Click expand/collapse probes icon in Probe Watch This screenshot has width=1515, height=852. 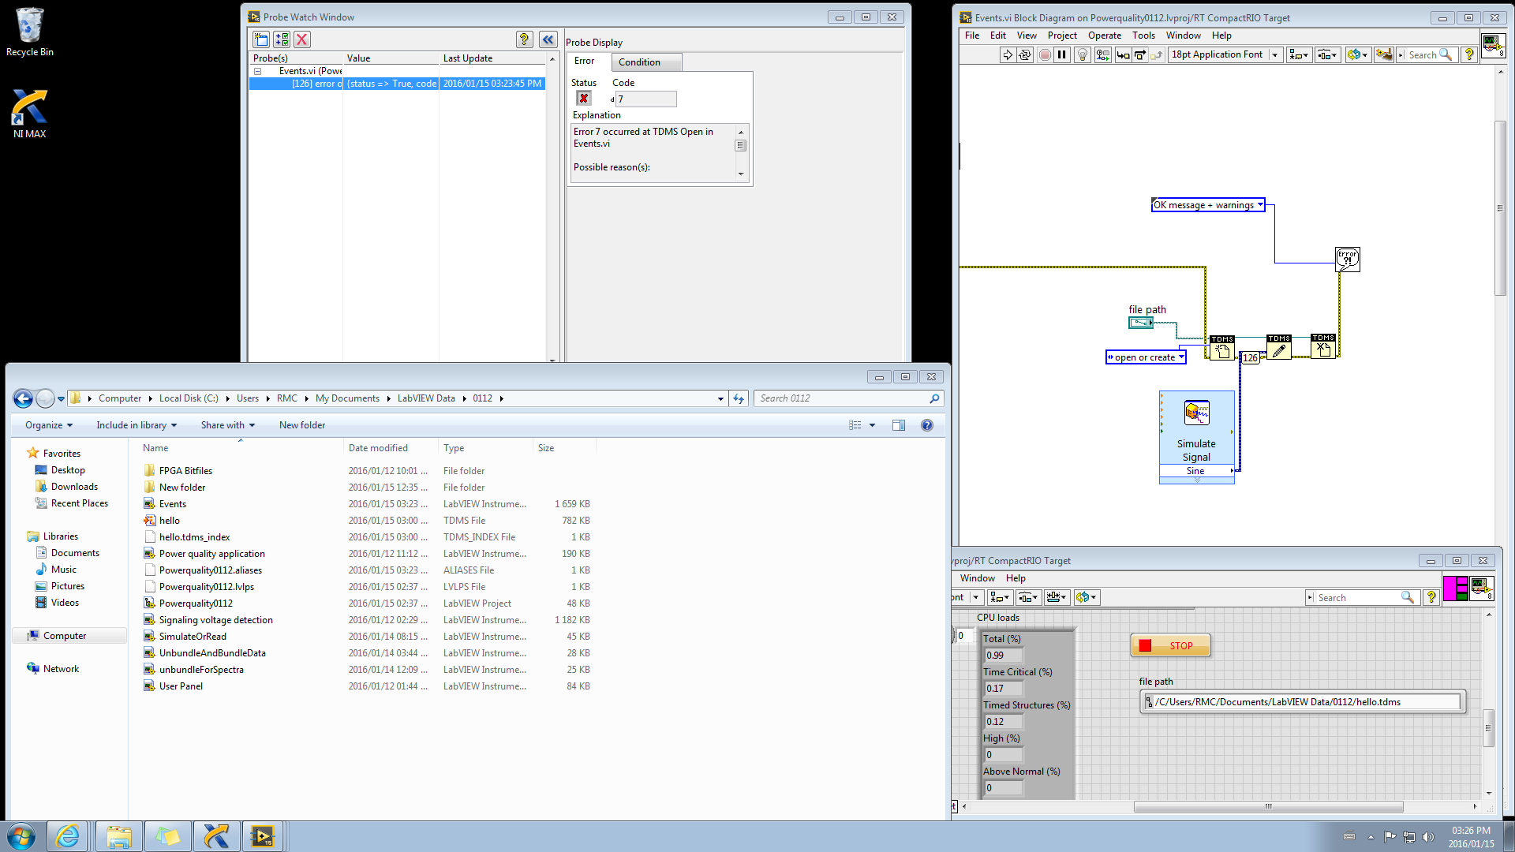click(x=282, y=39)
